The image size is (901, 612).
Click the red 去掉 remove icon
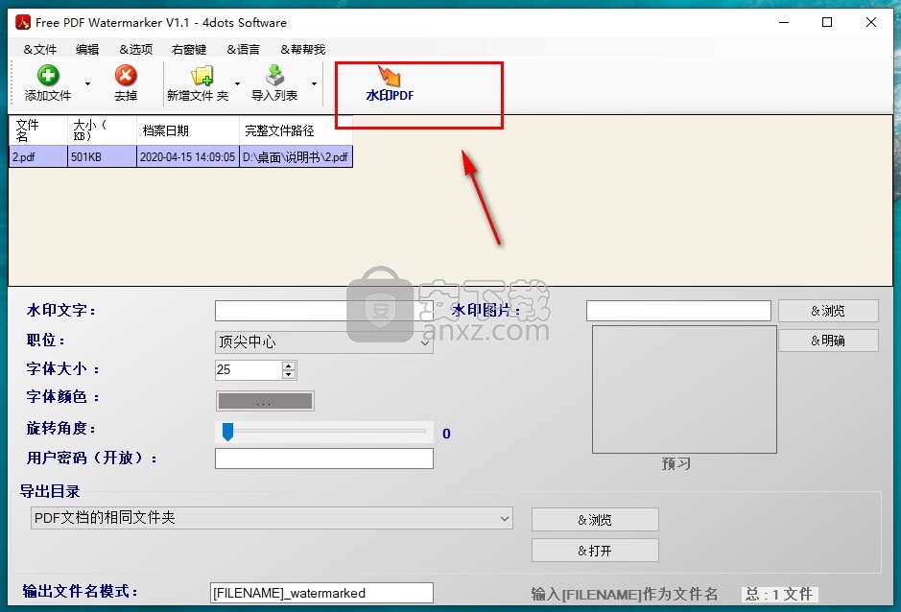(126, 75)
